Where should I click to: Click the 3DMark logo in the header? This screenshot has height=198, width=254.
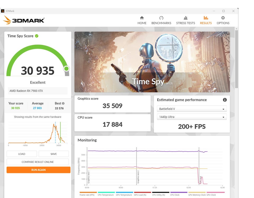[x=24, y=20]
